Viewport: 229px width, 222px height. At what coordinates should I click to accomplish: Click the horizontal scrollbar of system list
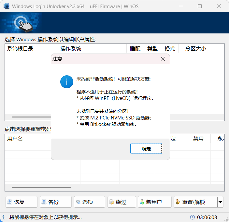pos(32,117)
